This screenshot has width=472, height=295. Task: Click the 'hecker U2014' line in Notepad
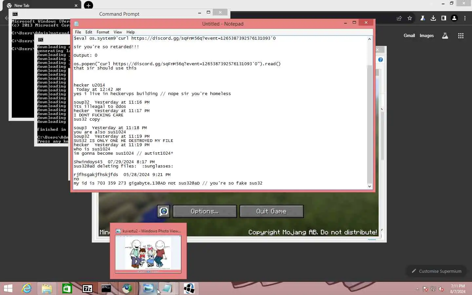click(89, 85)
